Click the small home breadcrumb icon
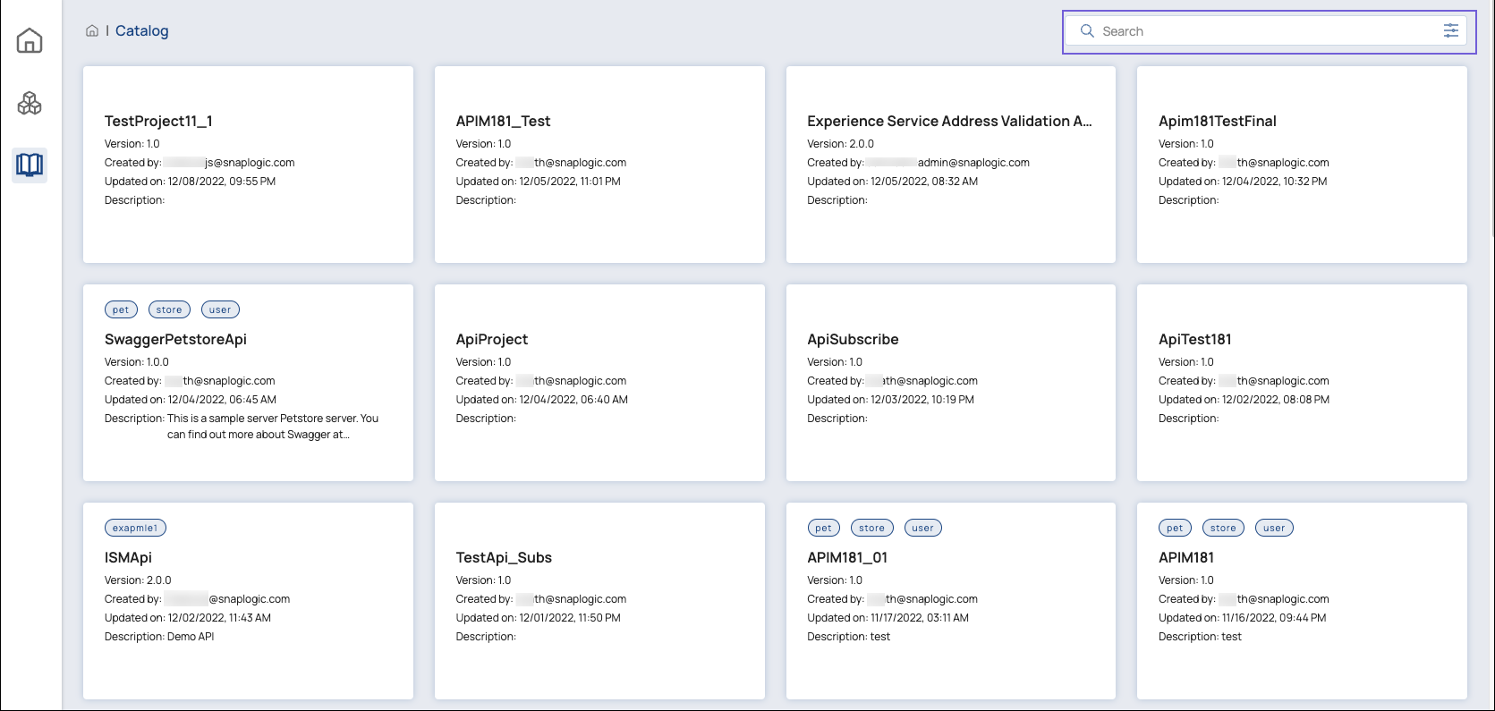This screenshot has width=1495, height=711. 92,30
